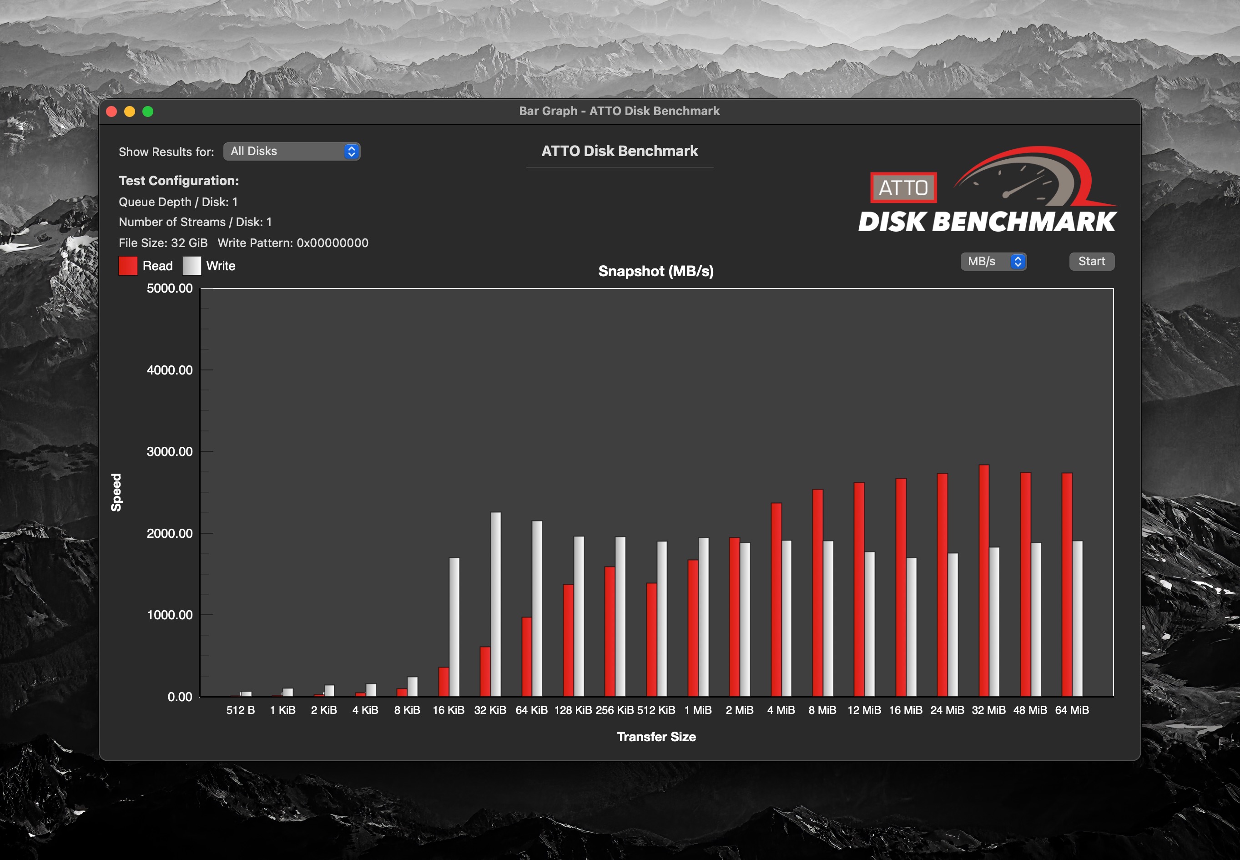Click the 'Snapshot (MB/s)' chart title
This screenshot has width=1240, height=860.
click(656, 271)
